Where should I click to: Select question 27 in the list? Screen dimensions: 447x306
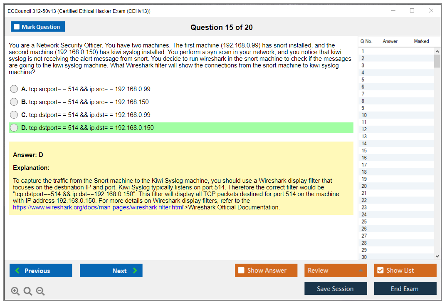tap(396, 236)
